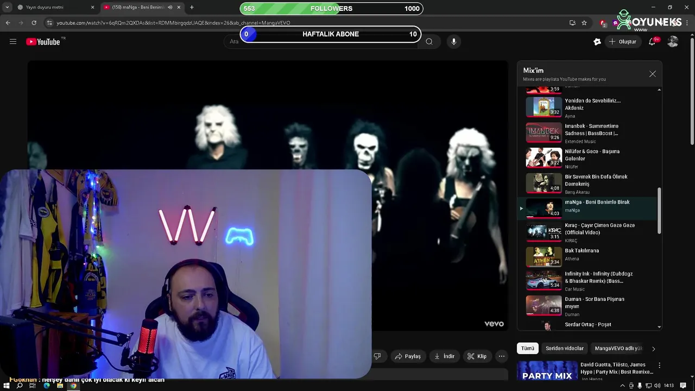The image size is (695, 391).
Task: Bookmark this page with the star
Action: click(584, 23)
